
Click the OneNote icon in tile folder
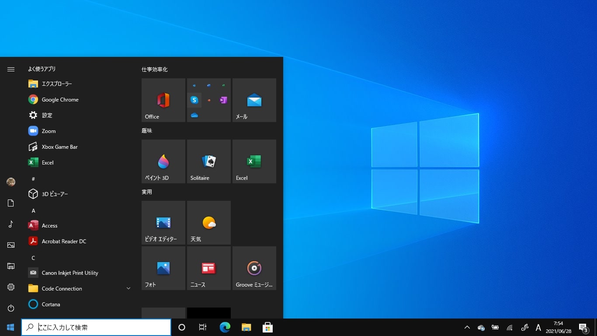point(223,100)
